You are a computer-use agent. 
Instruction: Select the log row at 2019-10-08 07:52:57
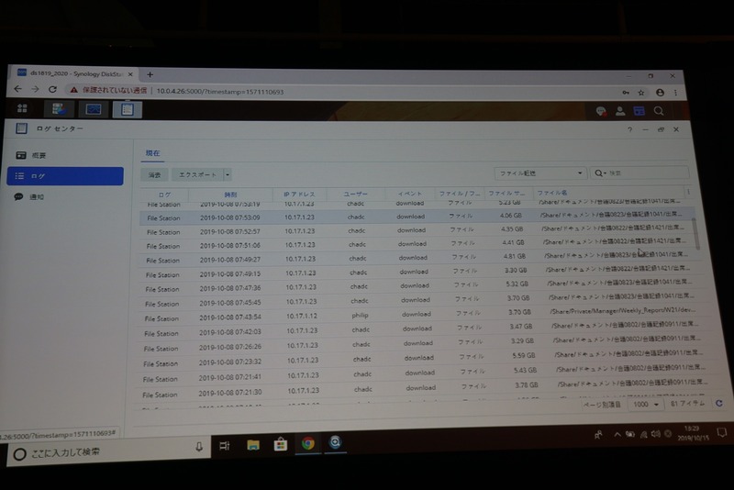(417, 230)
